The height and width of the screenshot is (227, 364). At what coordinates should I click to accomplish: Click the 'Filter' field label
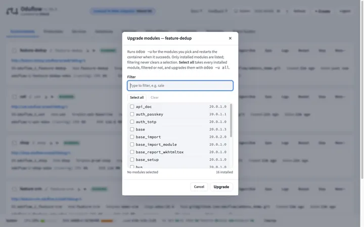[131, 77]
